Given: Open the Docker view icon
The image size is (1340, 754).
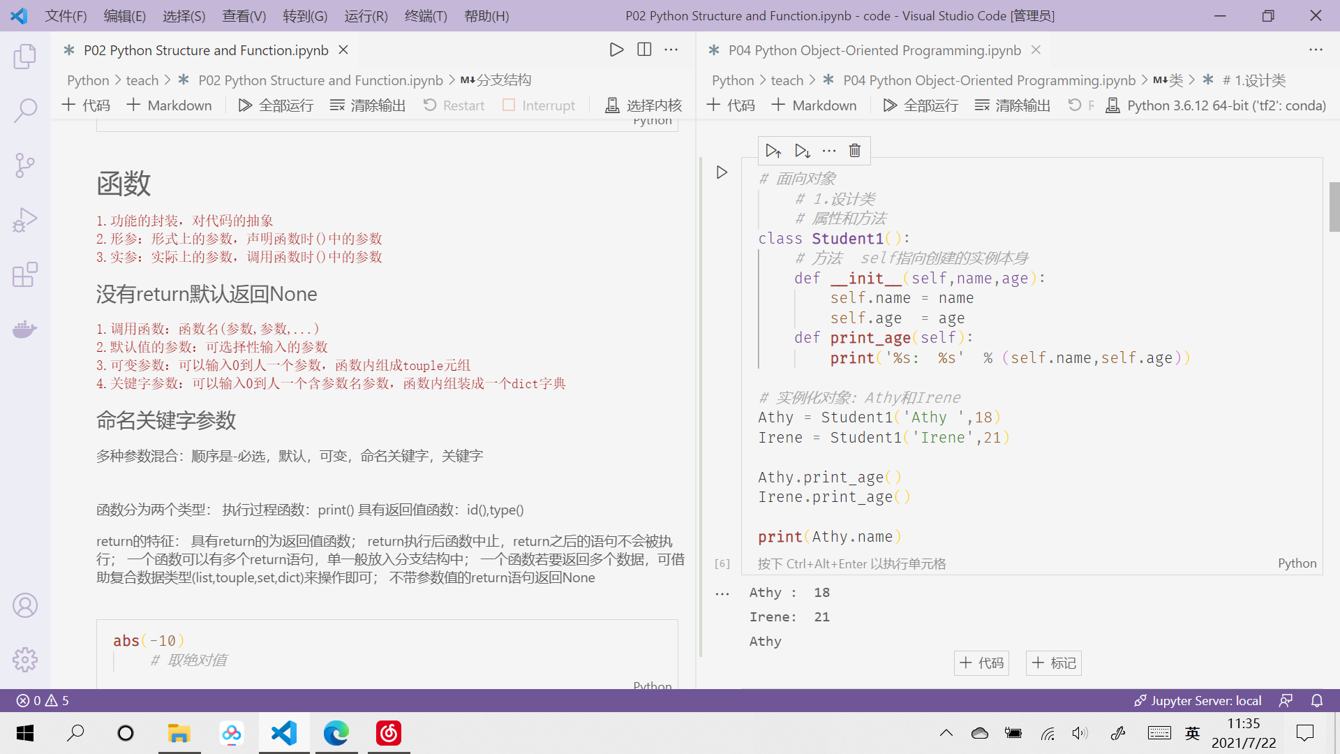Looking at the screenshot, I should [25, 329].
